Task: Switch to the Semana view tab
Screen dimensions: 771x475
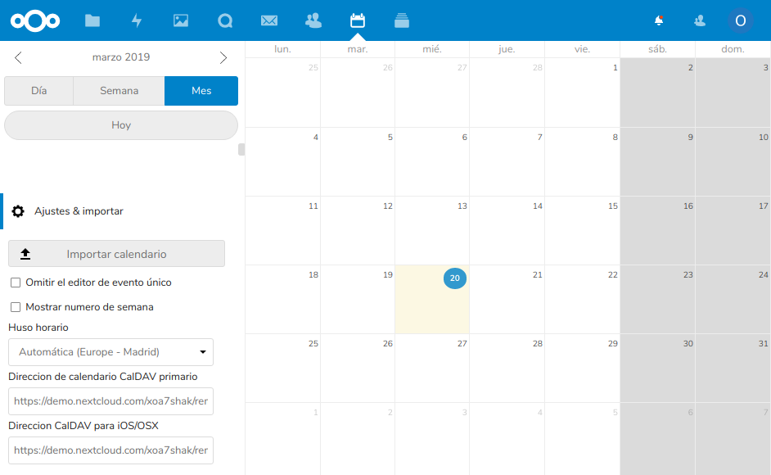Action: pyautogui.click(x=119, y=91)
